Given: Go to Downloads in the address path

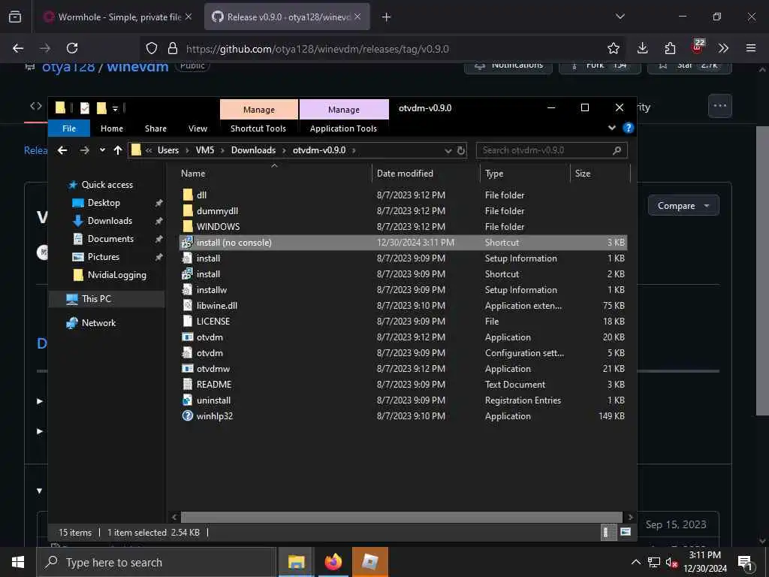Looking at the screenshot, I should [253, 150].
